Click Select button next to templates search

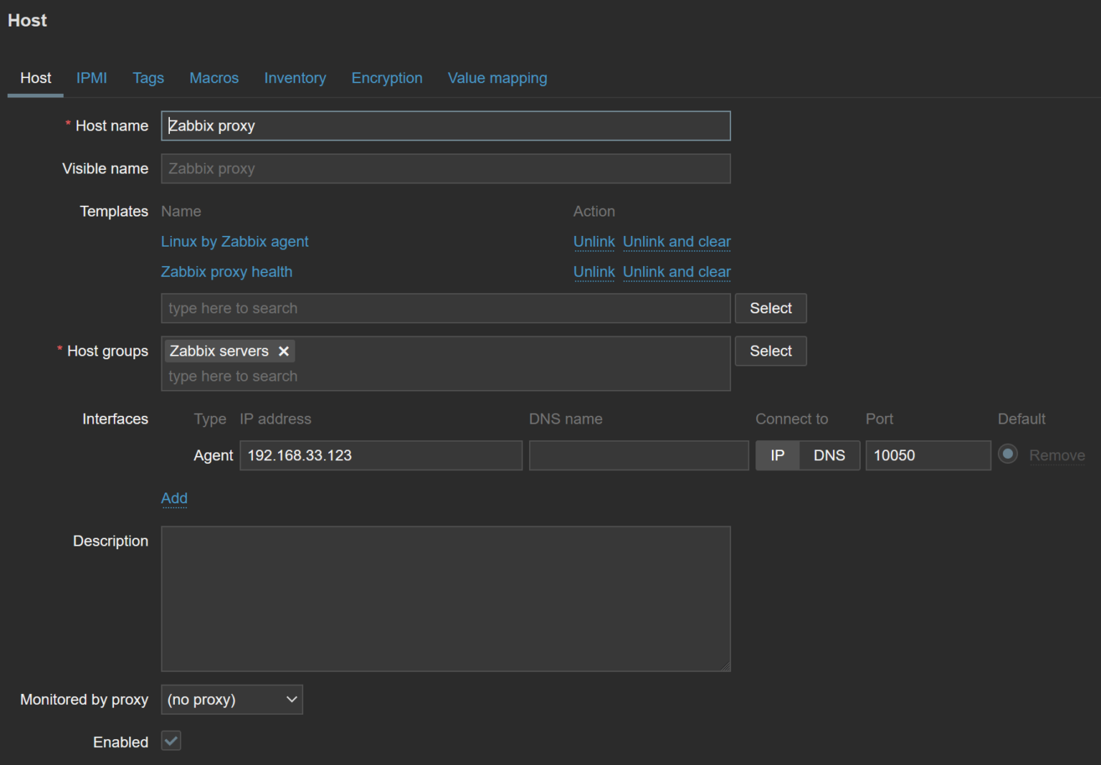pyautogui.click(x=771, y=308)
